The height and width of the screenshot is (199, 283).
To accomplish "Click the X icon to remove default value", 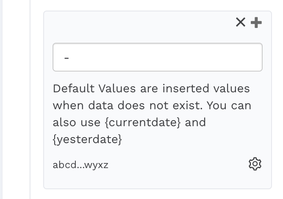I will 241,22.
